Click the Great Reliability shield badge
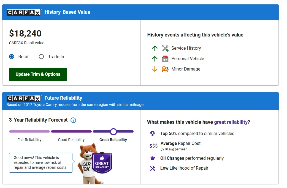The height and width of the screenshot is (188, 287). 102,163
